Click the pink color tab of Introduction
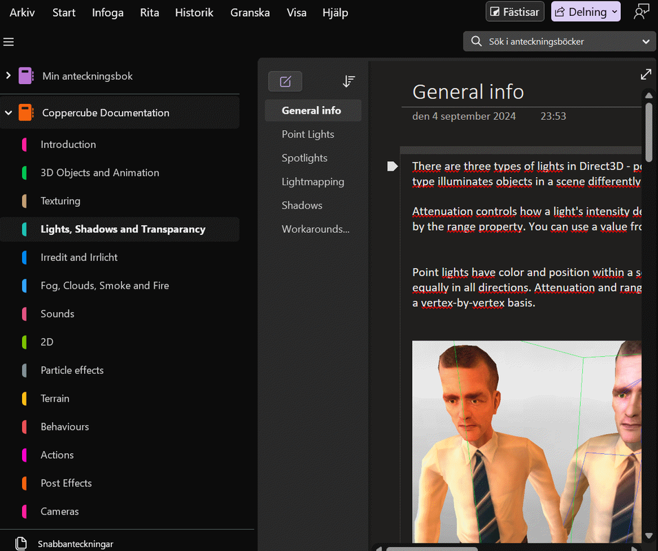 click(x=24, y=145)
